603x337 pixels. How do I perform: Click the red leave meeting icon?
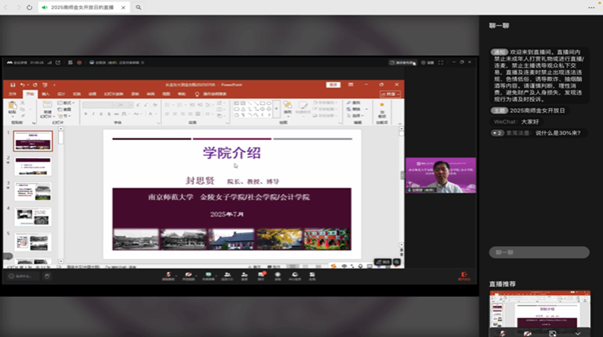(x=464, y=275)
